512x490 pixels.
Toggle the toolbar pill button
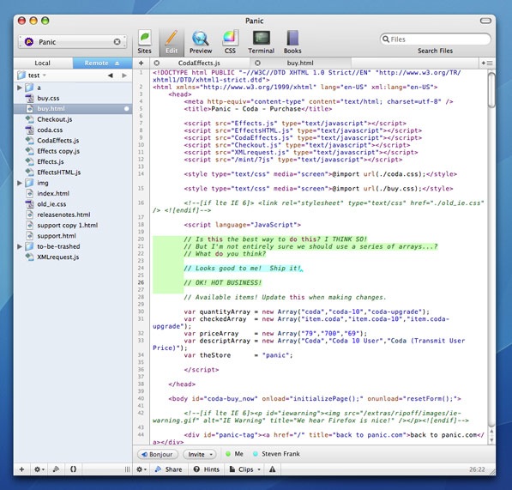click(x=485, y=21)
